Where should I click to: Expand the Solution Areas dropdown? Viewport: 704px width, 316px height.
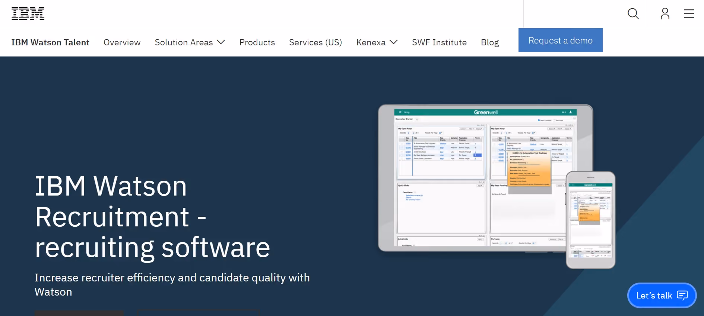(190, 42)
